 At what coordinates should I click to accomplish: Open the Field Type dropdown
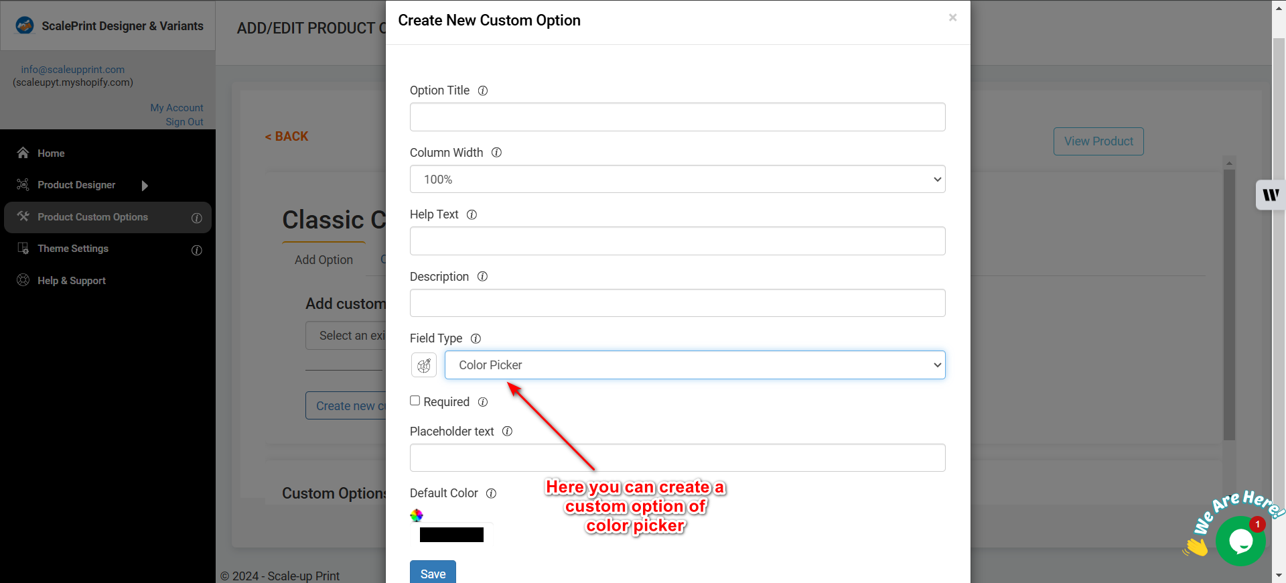point(695,365)
